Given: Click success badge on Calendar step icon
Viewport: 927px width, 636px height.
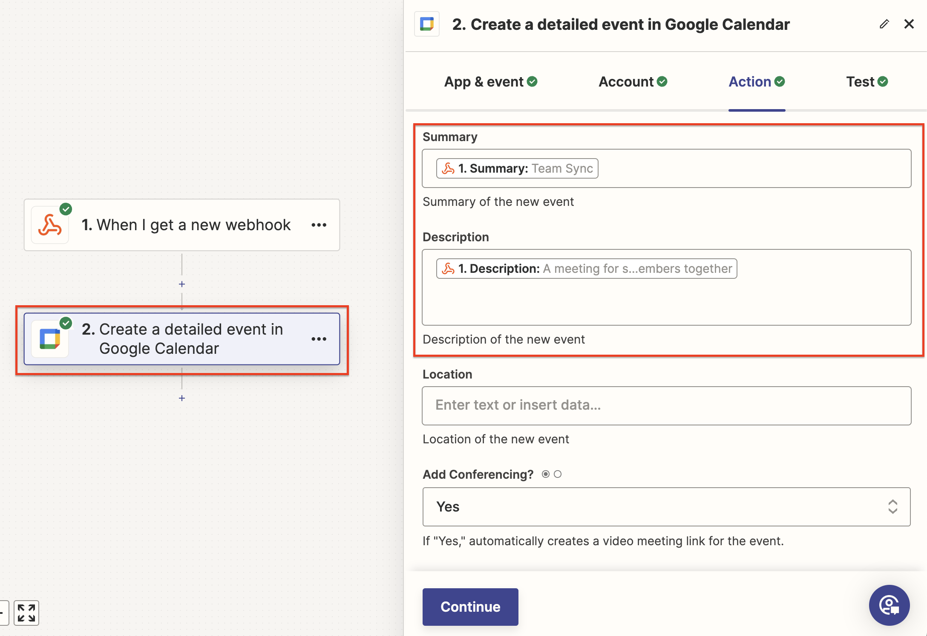Looking at the screenshot, I should 66,323.
